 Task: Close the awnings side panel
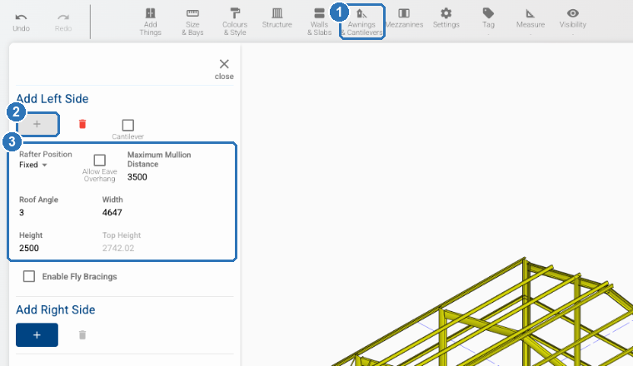click(224, 69)
